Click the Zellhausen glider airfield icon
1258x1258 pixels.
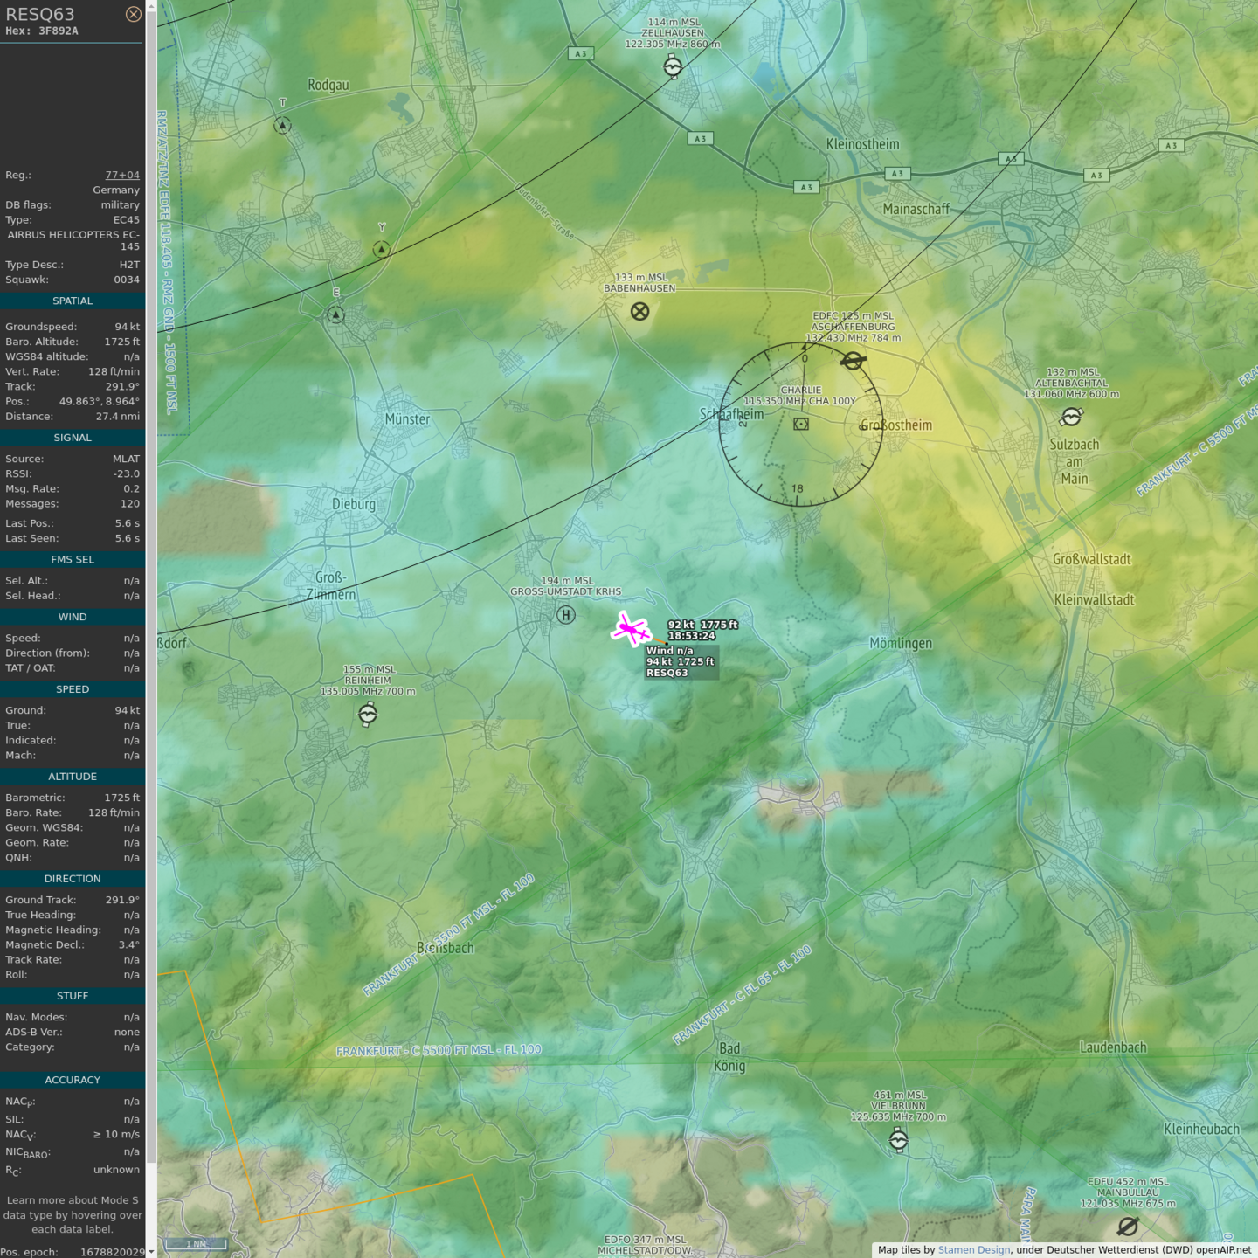(673, 66)
